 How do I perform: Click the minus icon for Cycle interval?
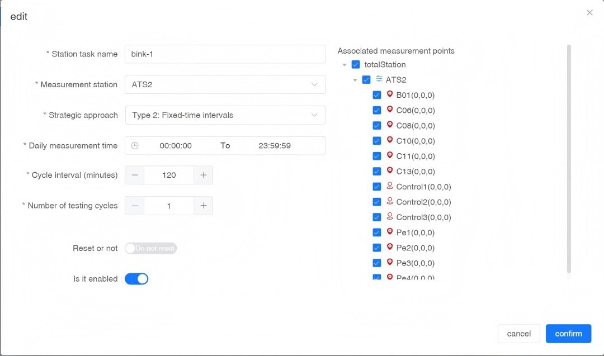[x=134, y=175]
